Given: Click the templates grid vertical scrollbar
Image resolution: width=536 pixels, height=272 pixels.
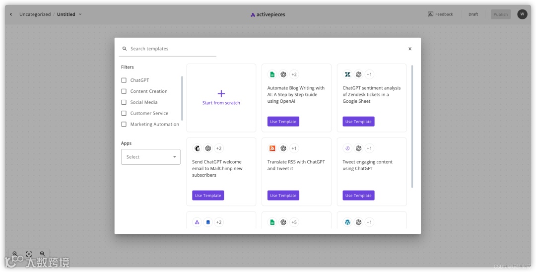Looking at the screenshot, I should (x=412, y=127).
